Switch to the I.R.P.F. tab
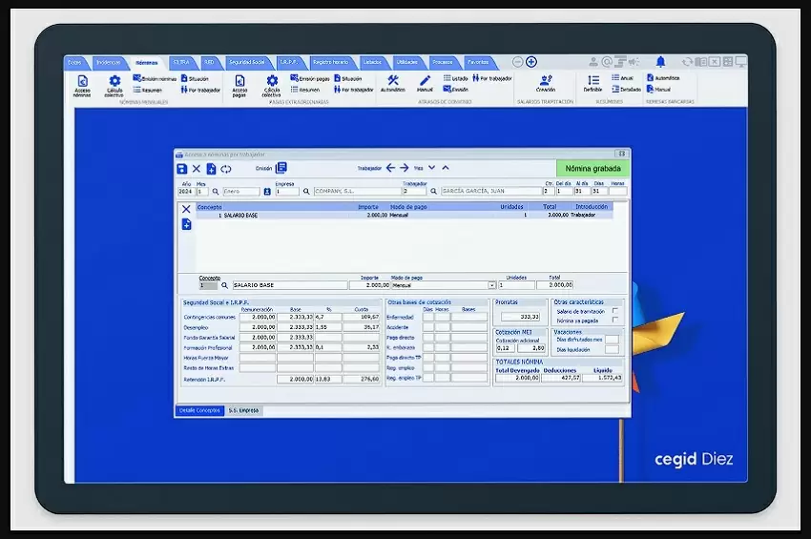 click(289, 62)
